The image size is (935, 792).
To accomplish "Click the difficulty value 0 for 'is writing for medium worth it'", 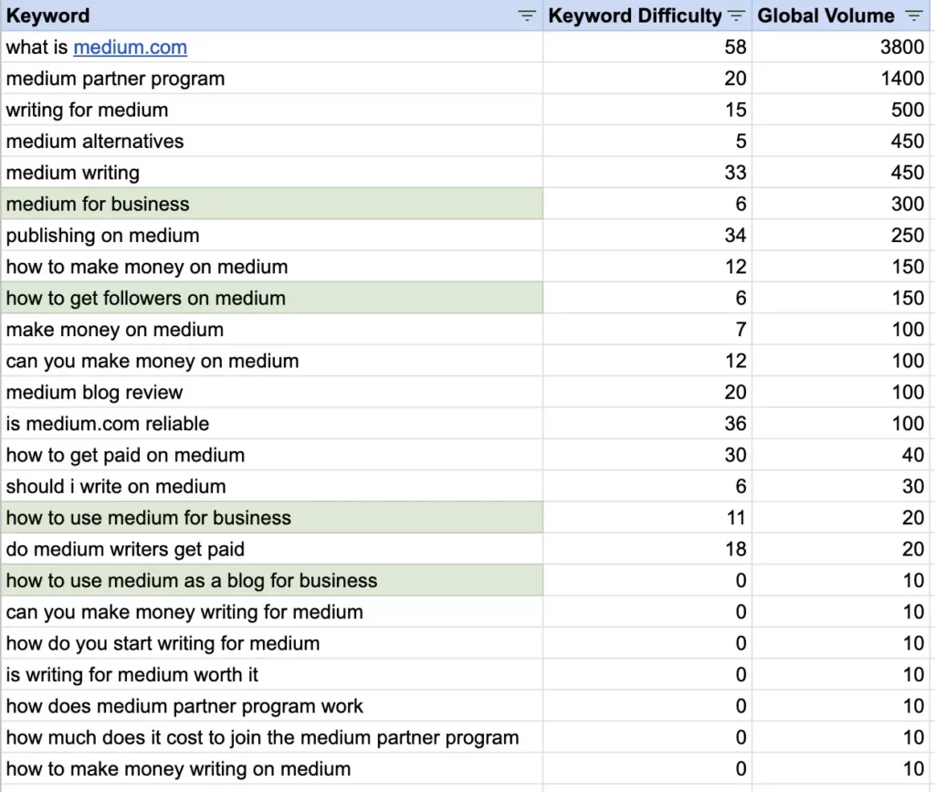I will [x=740, y=674].
